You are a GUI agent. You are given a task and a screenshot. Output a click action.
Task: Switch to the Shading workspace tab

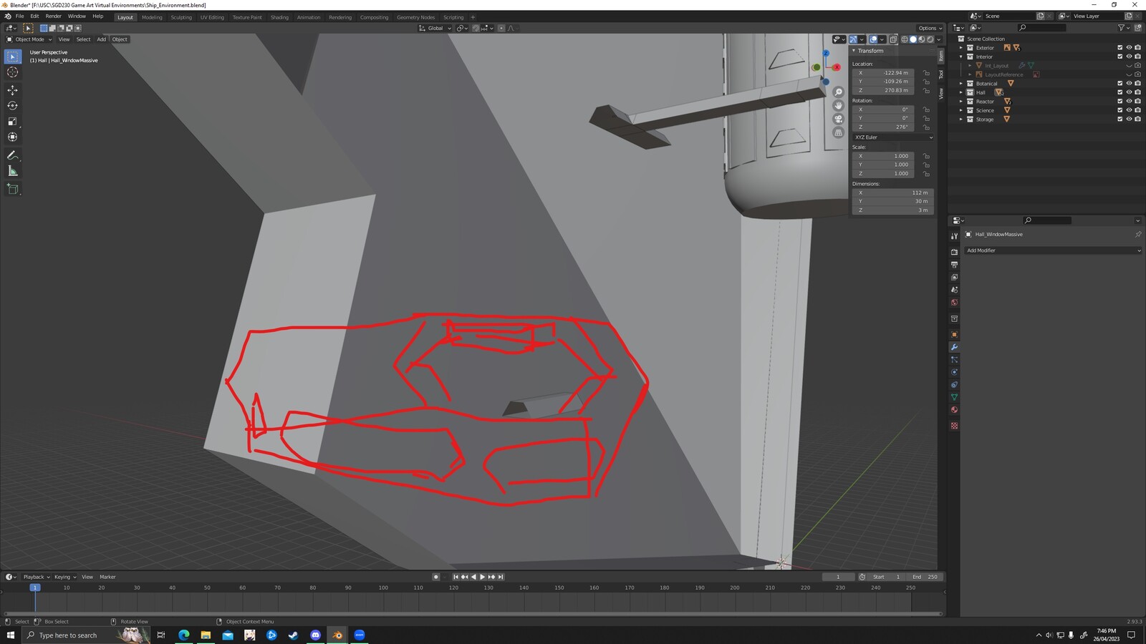[x=279, y=17]
